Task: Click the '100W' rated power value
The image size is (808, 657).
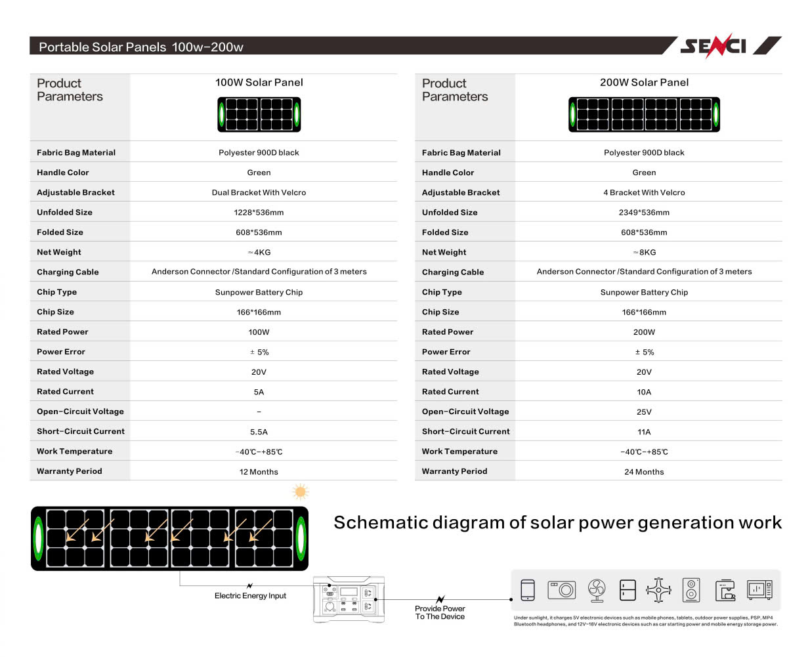Action: (x=259, y=332)
